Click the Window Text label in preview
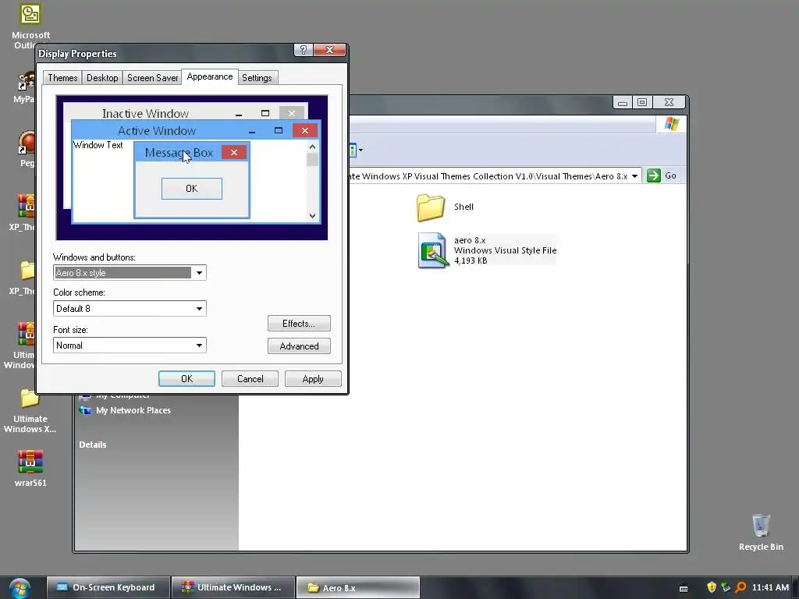The image size is (799, 599). 98,145
